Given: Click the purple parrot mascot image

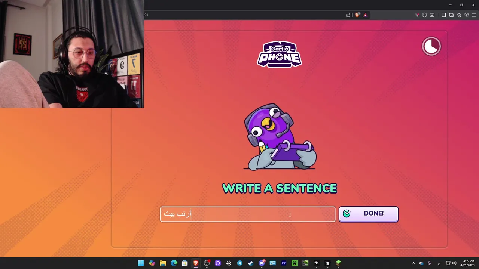Looking at the screenshot, I should 280,137.
